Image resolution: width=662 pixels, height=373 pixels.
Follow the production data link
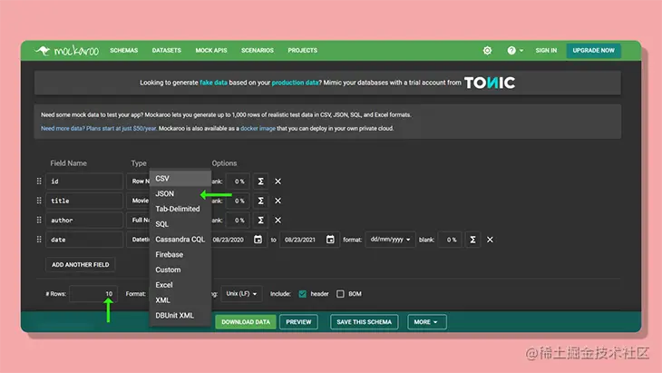tap(295, 83)
